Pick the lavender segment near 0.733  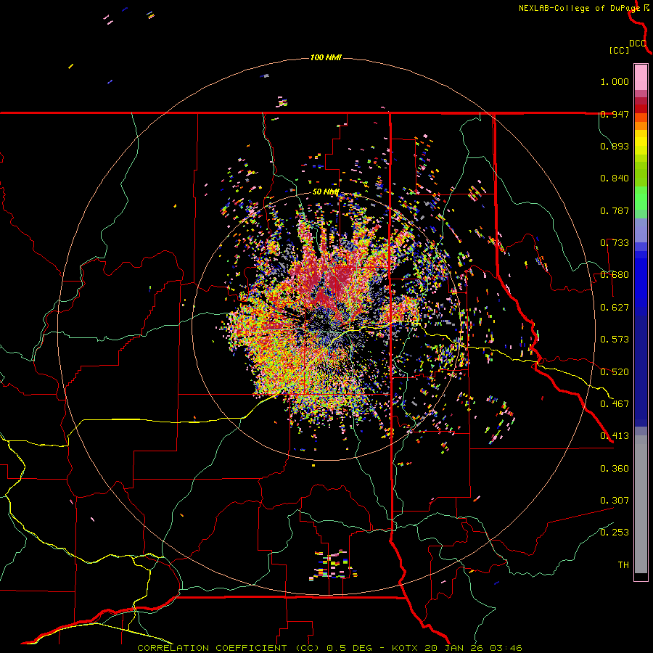[x=641, y=230]
